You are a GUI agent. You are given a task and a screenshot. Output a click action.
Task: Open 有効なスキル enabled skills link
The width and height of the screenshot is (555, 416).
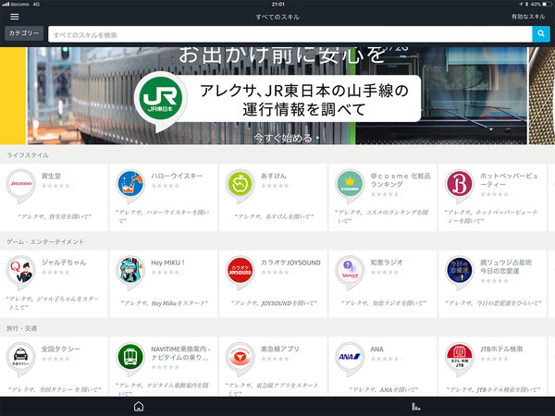[528, 17]
